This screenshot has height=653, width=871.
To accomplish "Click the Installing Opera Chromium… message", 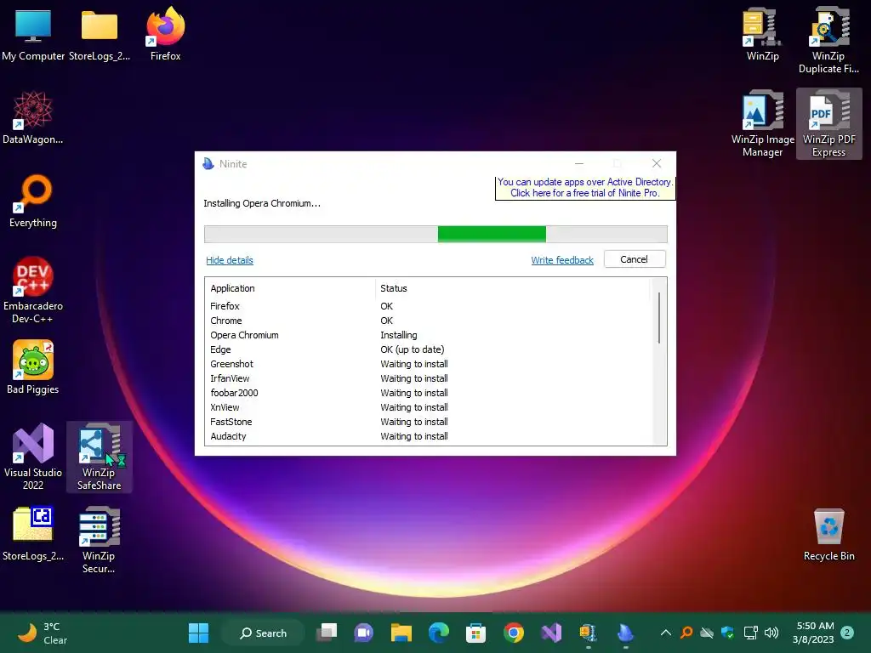I will click(x=262, y=203).
